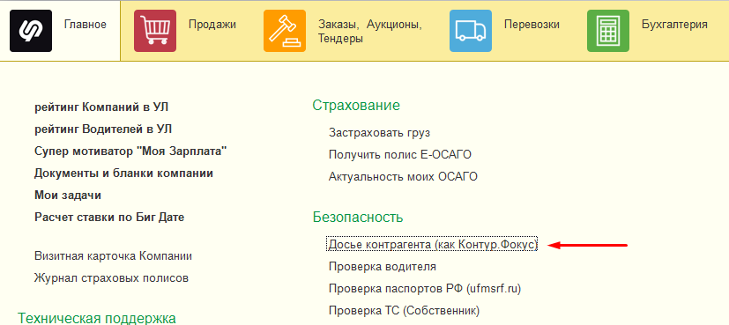Open Проверка ТС (Собственник) link
The image size is (729, 325).
pyautogui.click(x=404, y=311)
